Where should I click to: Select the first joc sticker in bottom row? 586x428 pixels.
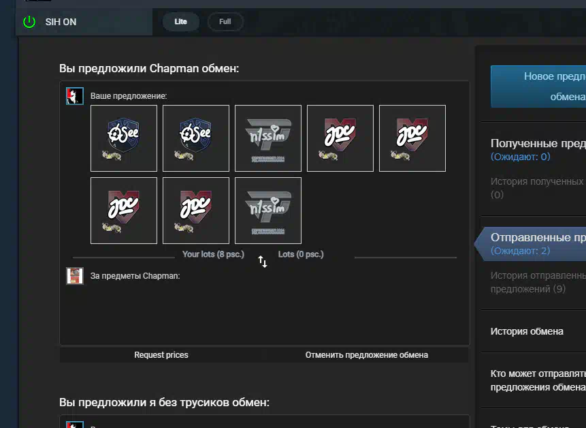124,211
